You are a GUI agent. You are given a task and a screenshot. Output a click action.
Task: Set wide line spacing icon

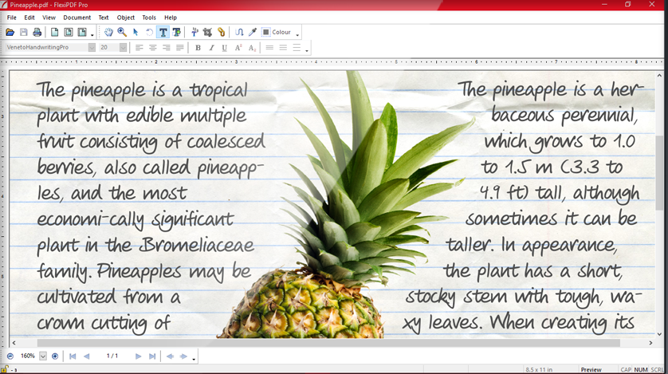pos(297,47)
